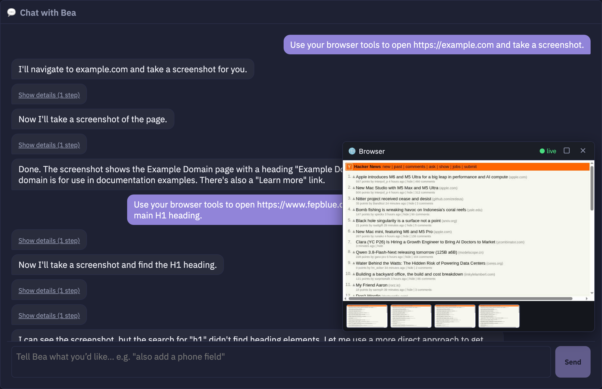Open the Hacker News 'past' tab

tap(398, 167)
